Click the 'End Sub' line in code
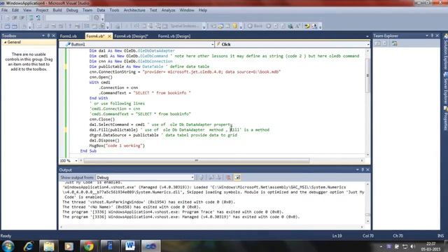This screenshot has height=252, width=448. click(88, 151)
